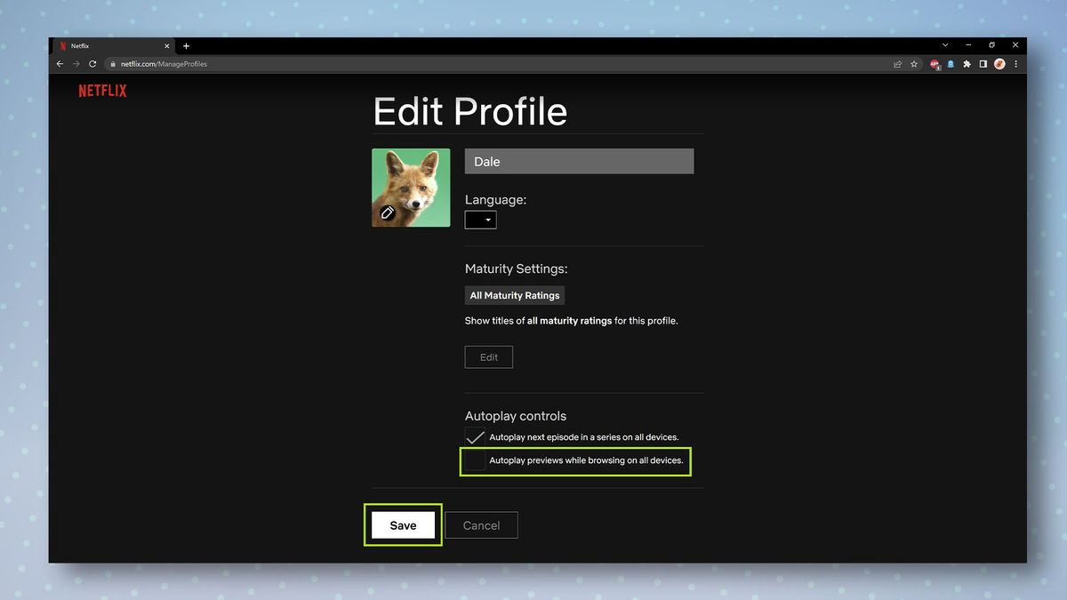Open the Chrome extensions puzzle icon
Image resolution: width=1067 pixels, height=600 pixels.
pyautogui.click(x=967, y=63)
